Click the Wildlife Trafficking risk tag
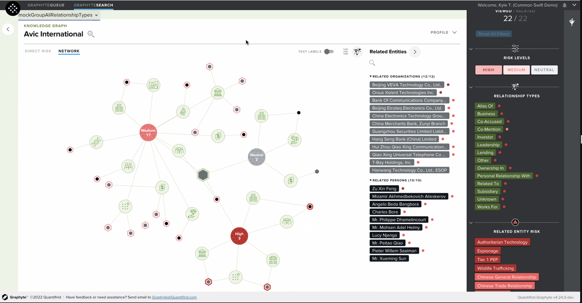This screenshot has height=303, width=582. (x=495, y=269)
